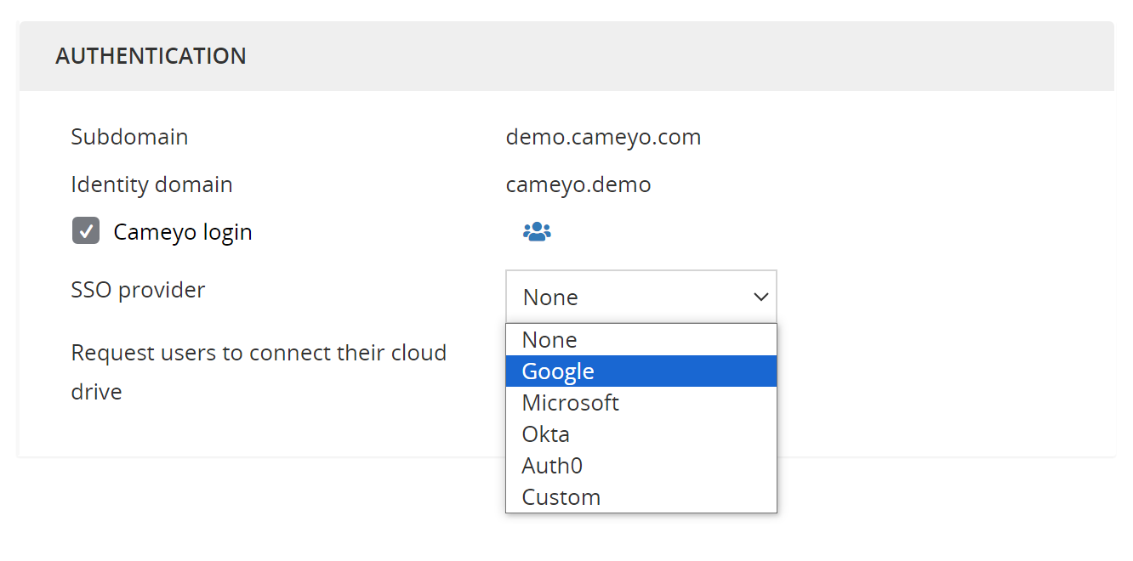1133x561 pixels.
Task: Uncheck the Cameyo login checkbox
Action: click(x=86, y=231)
